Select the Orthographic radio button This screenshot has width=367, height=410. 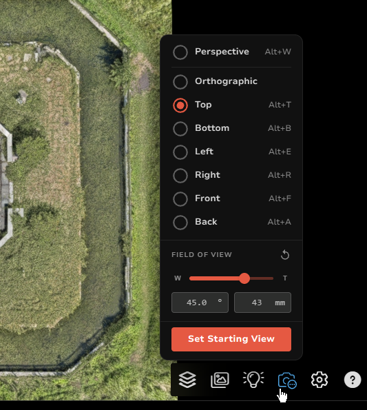180,81
